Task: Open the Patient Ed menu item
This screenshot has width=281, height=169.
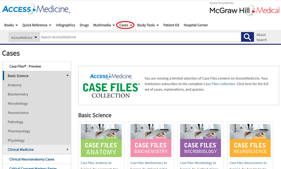Action: 171,25
